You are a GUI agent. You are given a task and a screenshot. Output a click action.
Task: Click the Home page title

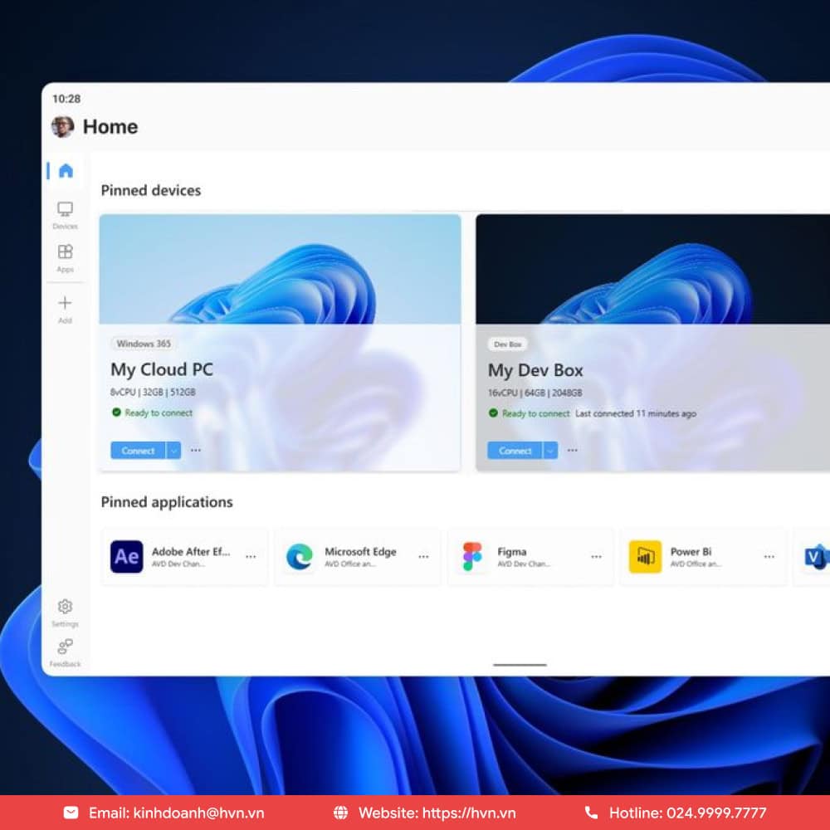pos(110,127)
